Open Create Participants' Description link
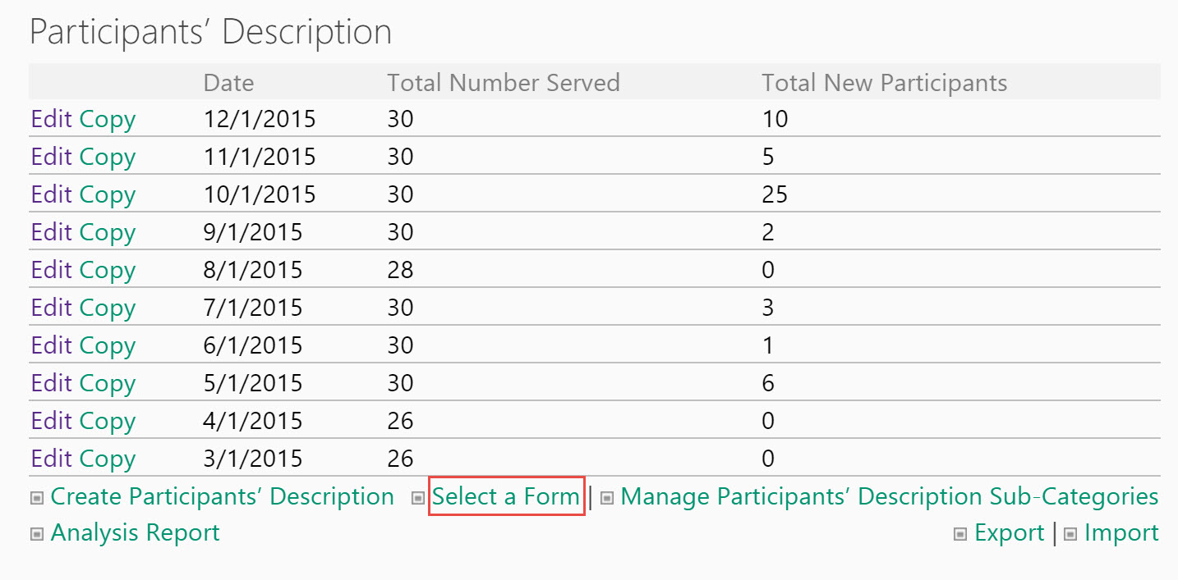 222,496
